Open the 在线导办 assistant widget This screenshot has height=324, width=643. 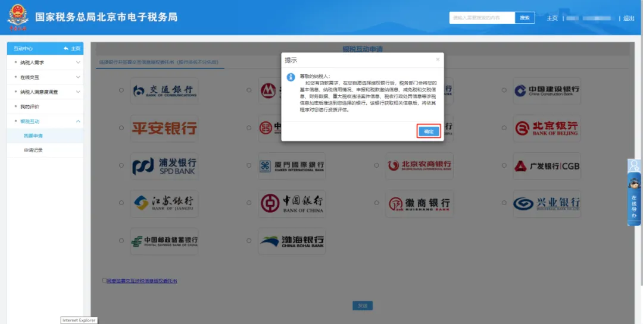click(634, 200)
